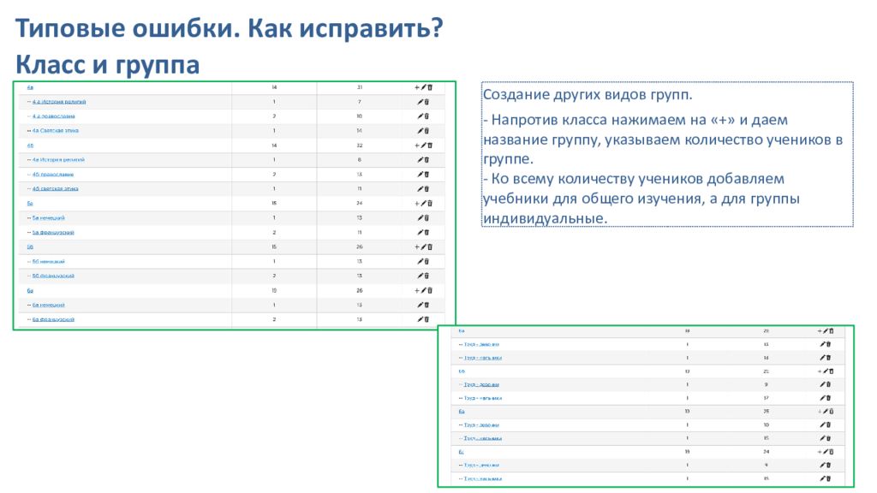Click the trash icon in the 5б class row
Screen dimensions: 877x493
pyautogui.click(x=430, y=247)
